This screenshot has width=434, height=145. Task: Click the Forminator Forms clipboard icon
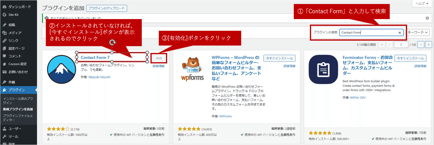pos(323,69)
